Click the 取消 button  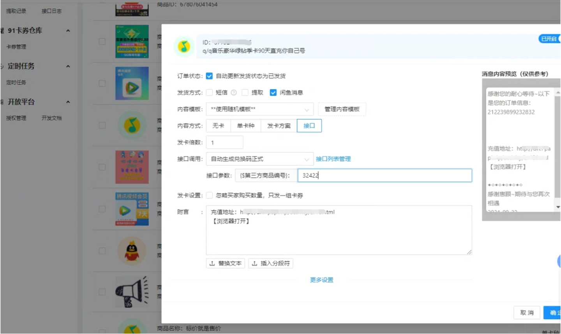tap(527, 313)
